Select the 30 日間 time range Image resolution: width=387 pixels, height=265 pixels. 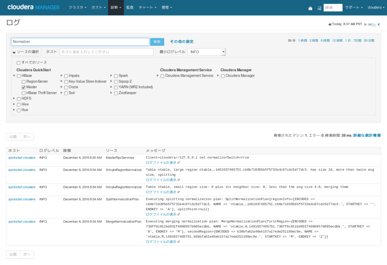[x=369, y=40]
